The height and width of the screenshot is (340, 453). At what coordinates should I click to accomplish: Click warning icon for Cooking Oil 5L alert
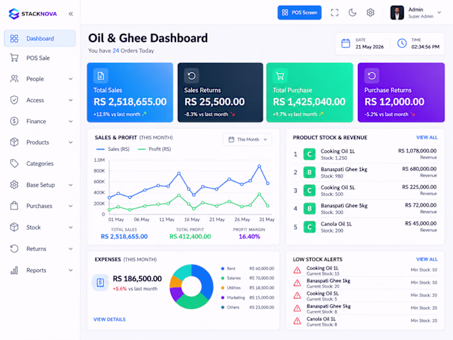297,295
